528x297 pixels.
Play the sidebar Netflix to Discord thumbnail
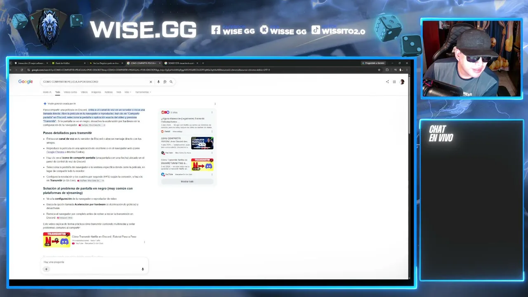(202, 165)
